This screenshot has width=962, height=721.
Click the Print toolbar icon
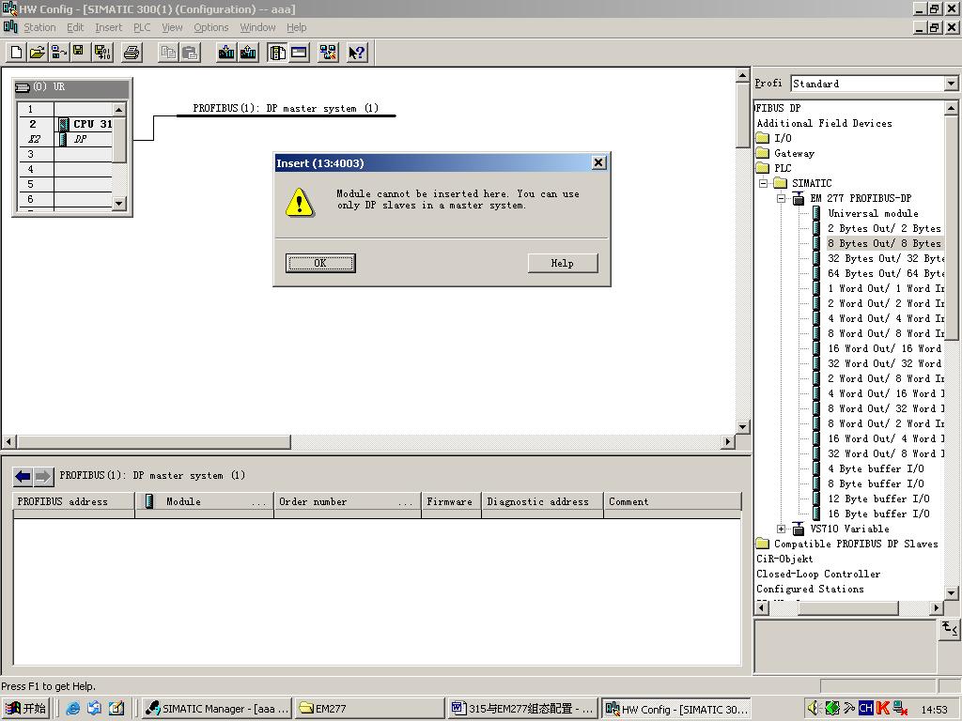132,53
